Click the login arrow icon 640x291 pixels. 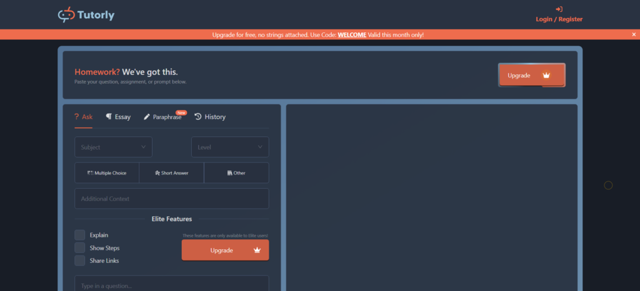559,9
